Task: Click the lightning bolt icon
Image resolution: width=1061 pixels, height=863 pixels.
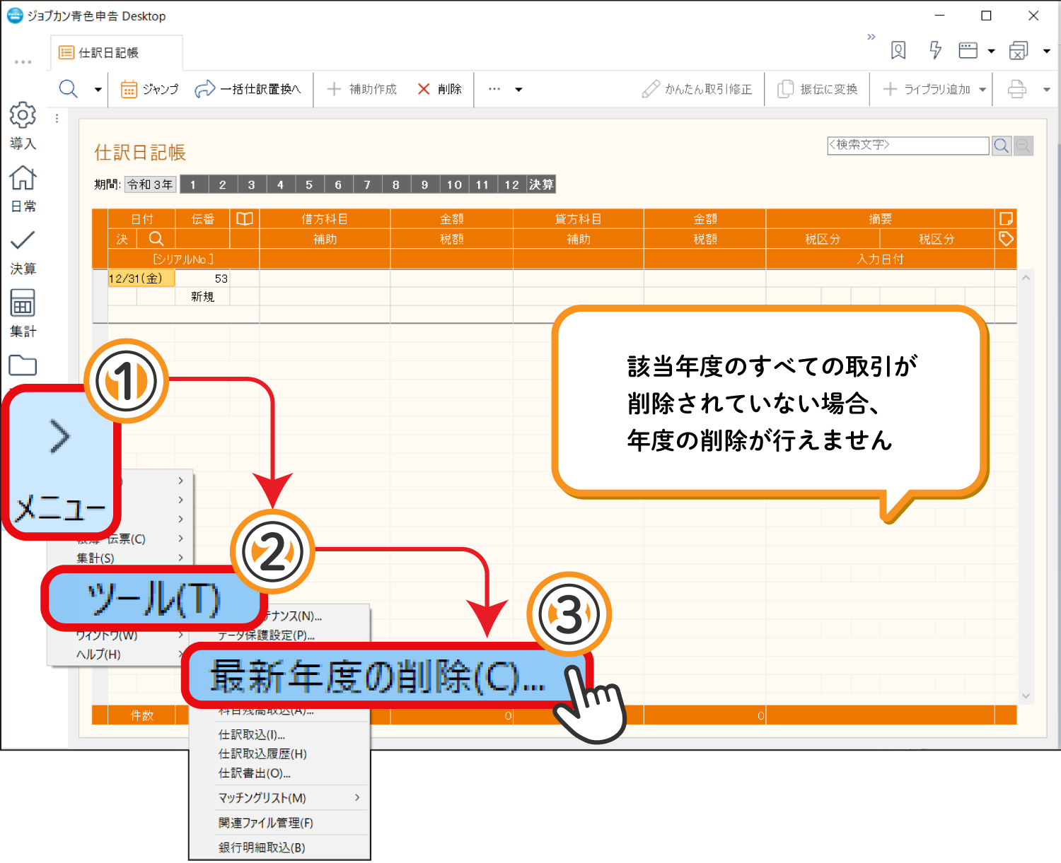Action: pos(935,50)
